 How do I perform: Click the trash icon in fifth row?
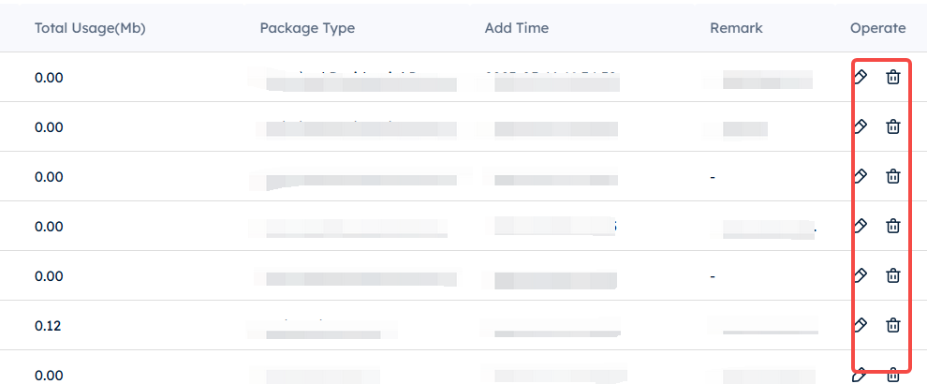(x=892, y=275)
